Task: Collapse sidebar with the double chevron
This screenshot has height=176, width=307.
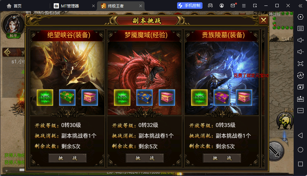Action: point(300,6)
